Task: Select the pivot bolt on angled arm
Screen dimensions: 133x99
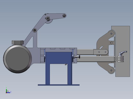Action: 35,30
